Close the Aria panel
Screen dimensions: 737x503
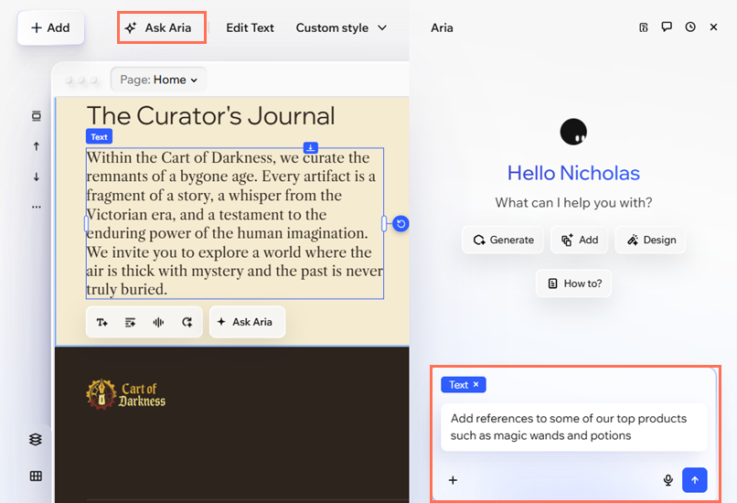[713, 27]
